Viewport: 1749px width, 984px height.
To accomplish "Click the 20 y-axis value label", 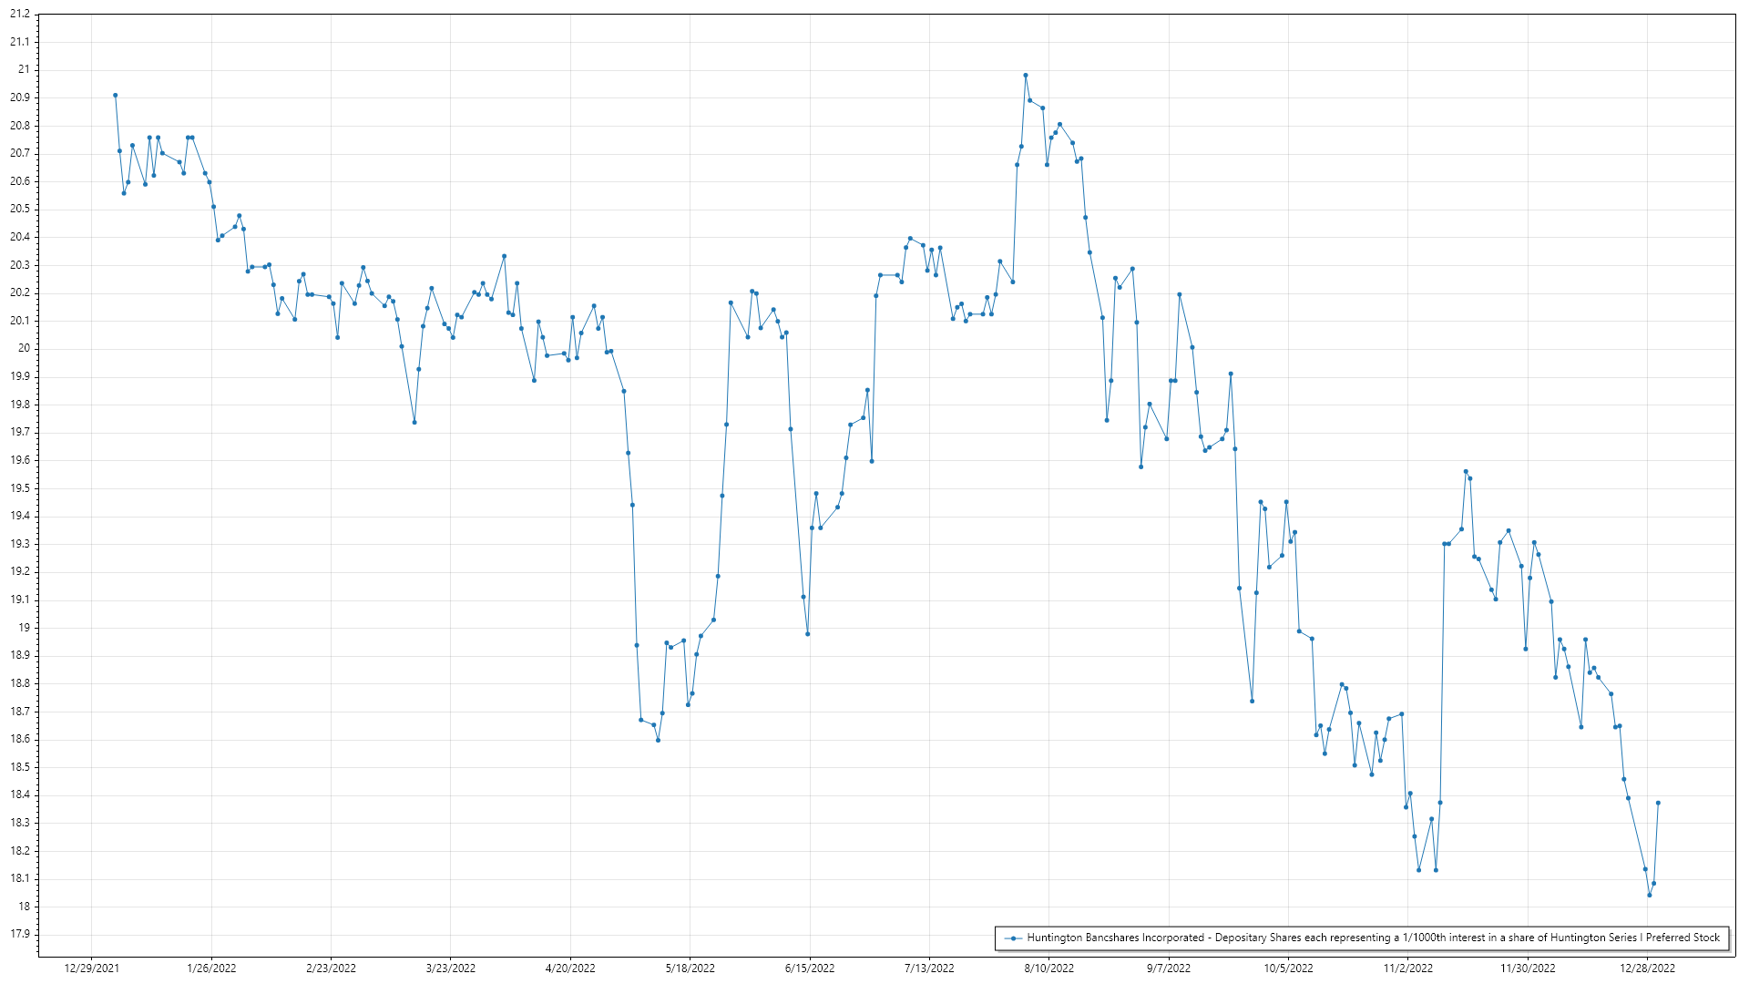I will coord(24,348).
